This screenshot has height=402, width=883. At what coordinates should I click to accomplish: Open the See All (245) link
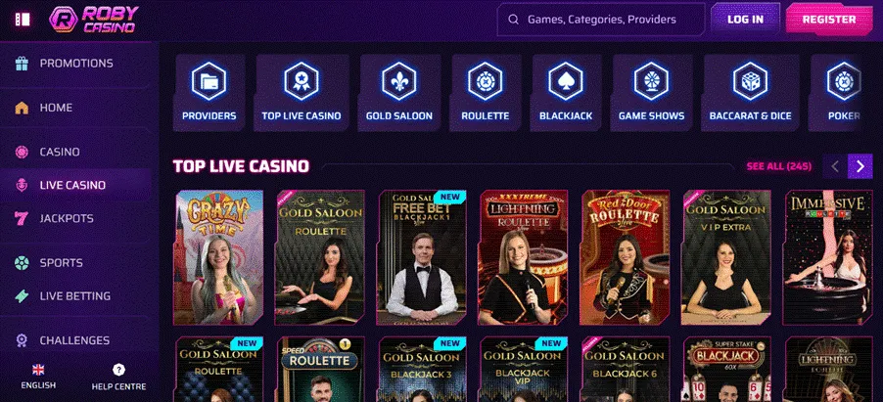pos(779,166)
